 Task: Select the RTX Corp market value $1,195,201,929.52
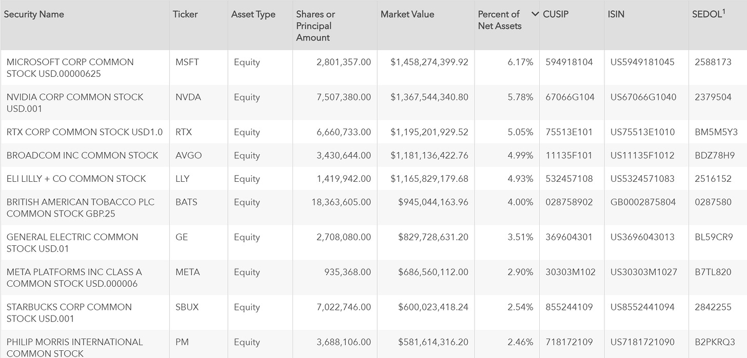[x=429, y=132]
